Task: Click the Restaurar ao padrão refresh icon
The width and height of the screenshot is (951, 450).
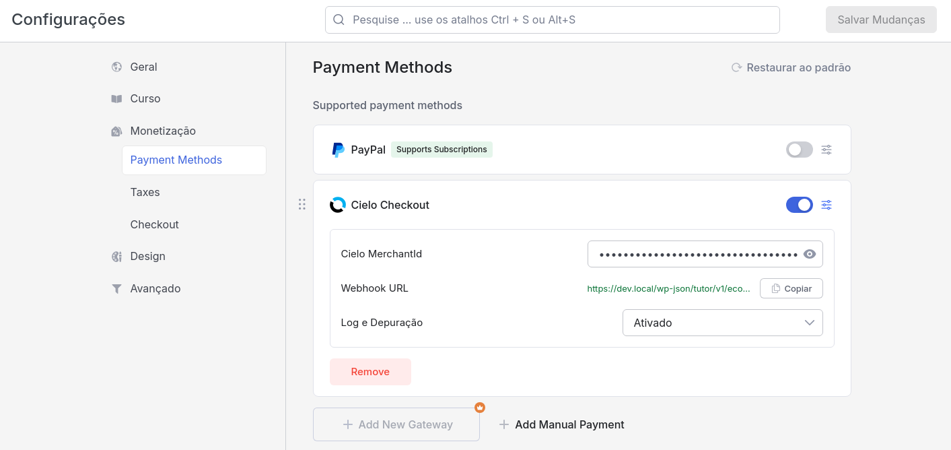Action: tap(736, 67)
